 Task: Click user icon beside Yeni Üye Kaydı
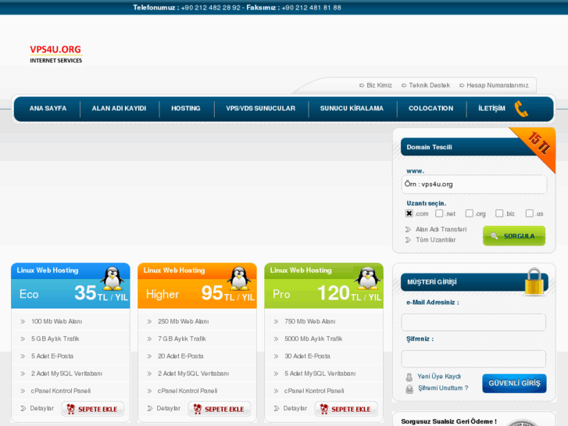409,377
